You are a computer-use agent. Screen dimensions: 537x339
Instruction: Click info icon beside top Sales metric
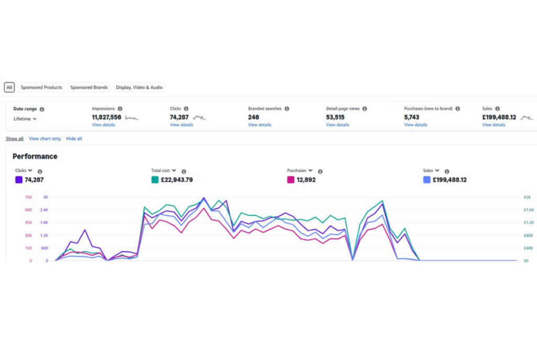pyautogui.click(x=497, y=109)
